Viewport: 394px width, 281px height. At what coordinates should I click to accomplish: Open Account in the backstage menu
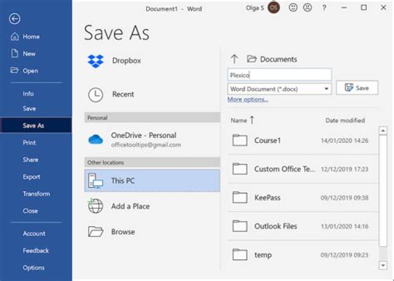(34, 233)
